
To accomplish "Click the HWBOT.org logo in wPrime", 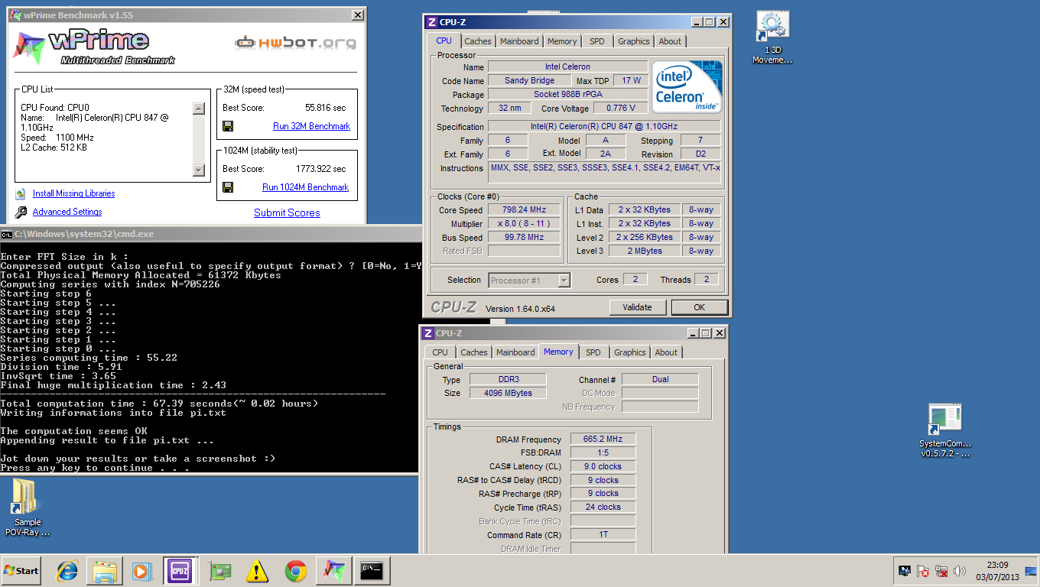I will pyautogui.click(x=295, y=42).
